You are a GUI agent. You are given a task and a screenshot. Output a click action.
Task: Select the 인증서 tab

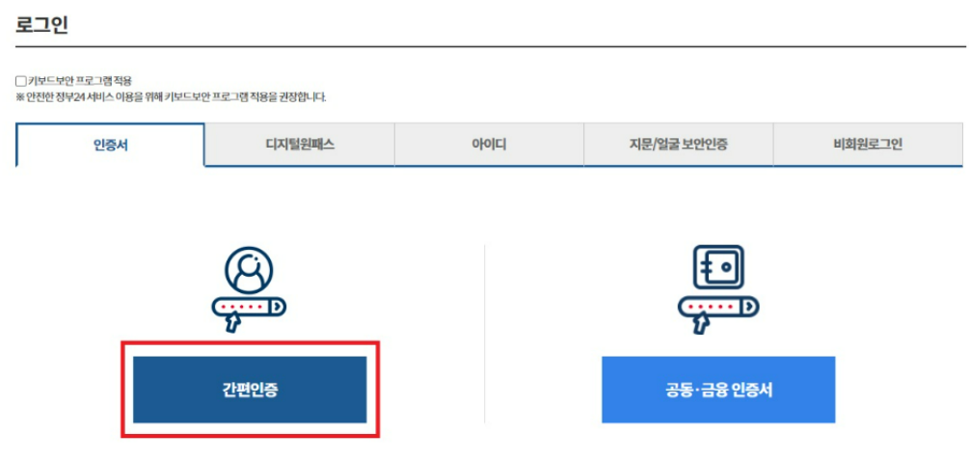111,146
